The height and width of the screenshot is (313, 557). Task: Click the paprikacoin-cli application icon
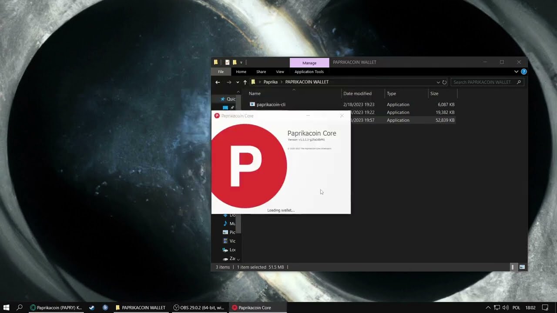pyautogui.click(x=252, y=104)
